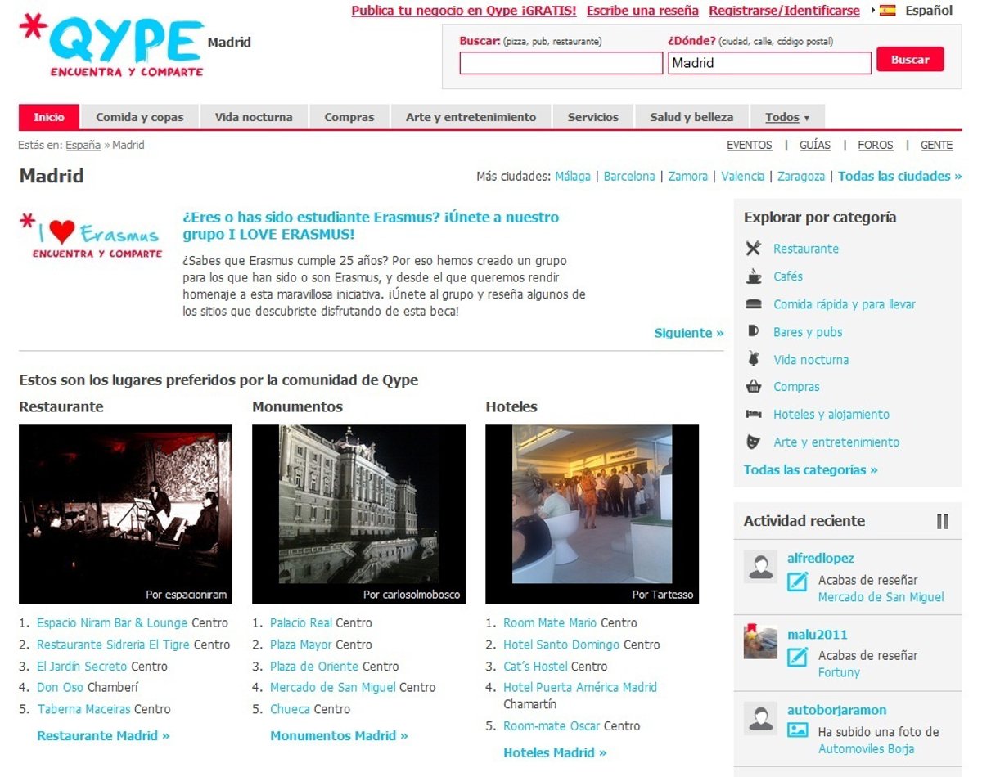Open the Comida y copas tab
The image size is (982, 777).
pyautogui.click(x=140, y=117)
